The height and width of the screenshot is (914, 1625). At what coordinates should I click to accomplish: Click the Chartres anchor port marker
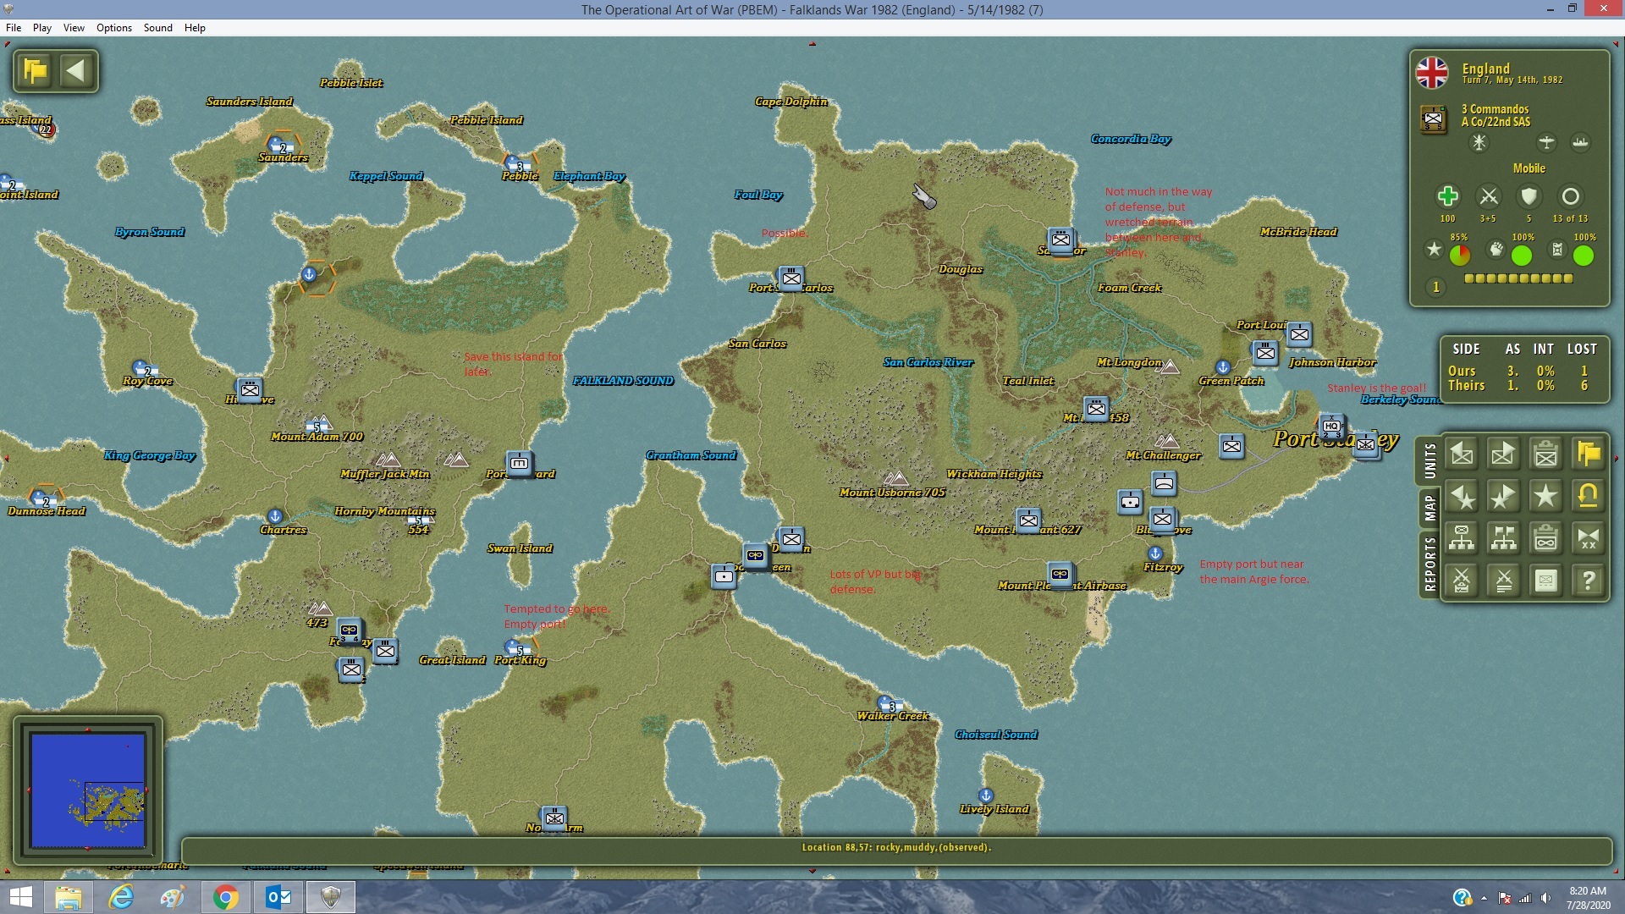(274, 516)
